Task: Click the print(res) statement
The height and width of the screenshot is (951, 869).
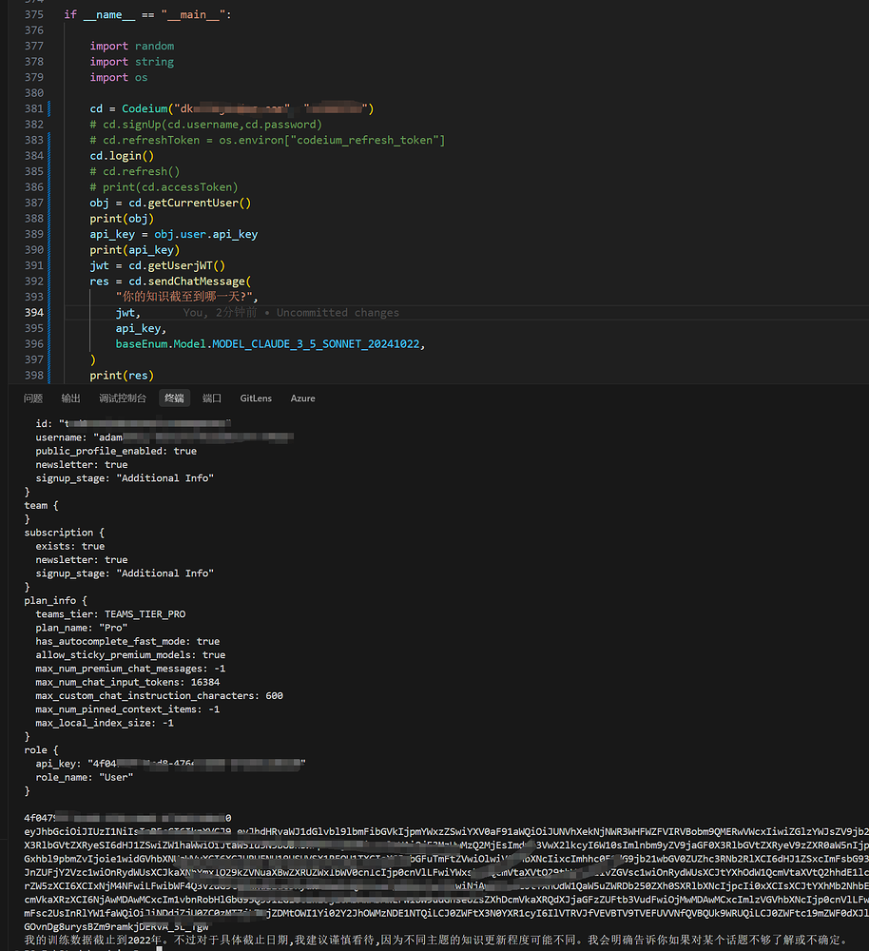Action: tap(122, 376)
